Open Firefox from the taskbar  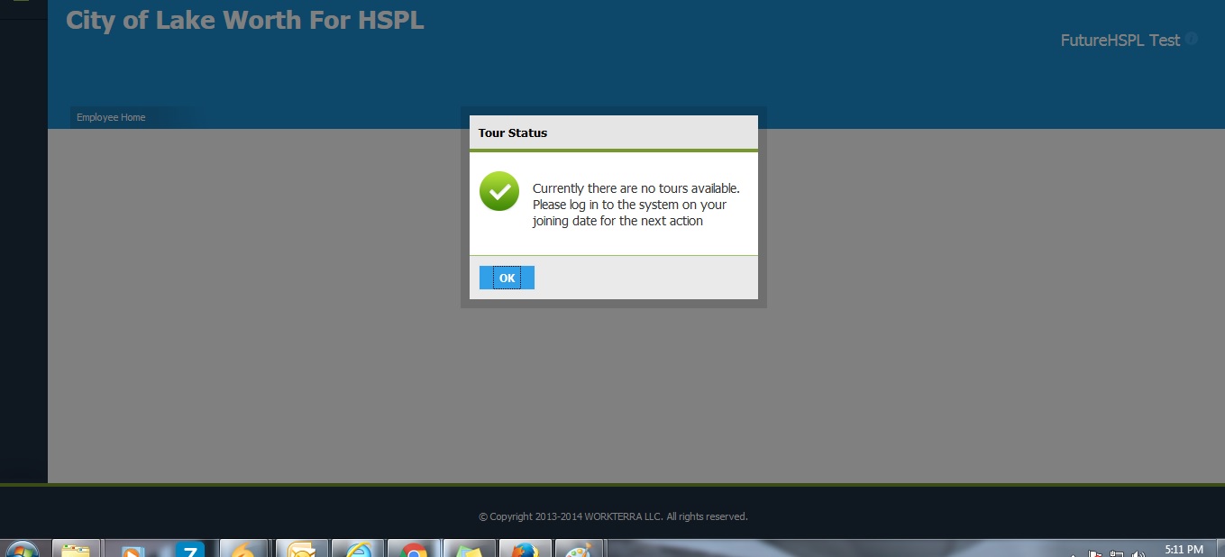[524, 549]
